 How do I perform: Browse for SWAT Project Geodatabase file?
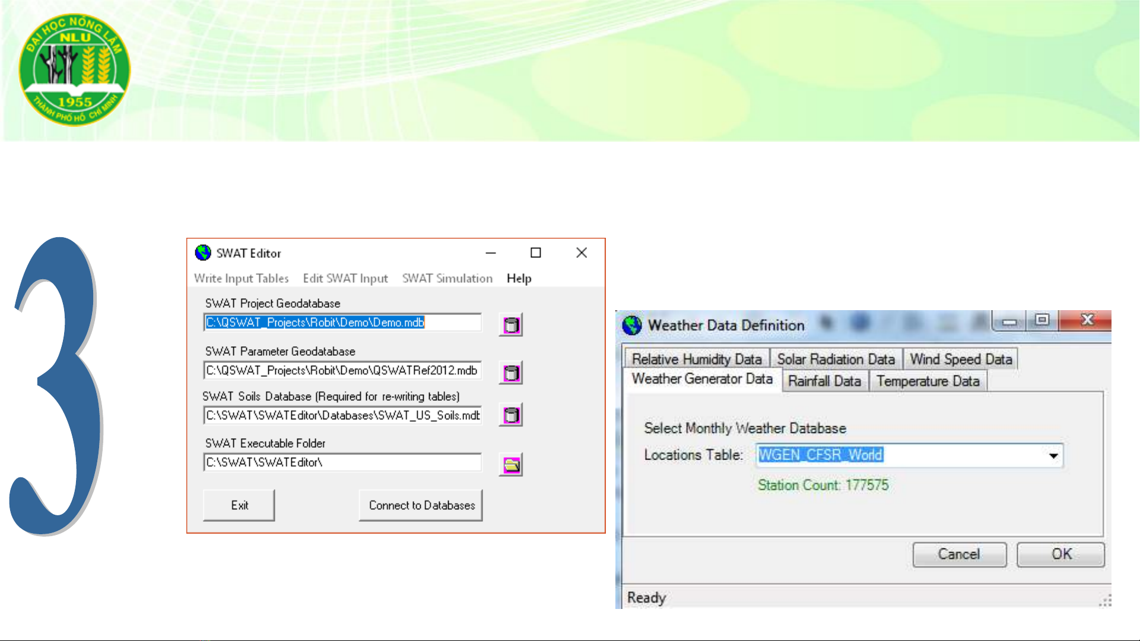pyautogui.click(x=511, y=324)
